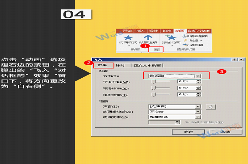Open the 幻灯片放映 ribbon tab
This screenshot has height=164, width=248.
point(199,31)
